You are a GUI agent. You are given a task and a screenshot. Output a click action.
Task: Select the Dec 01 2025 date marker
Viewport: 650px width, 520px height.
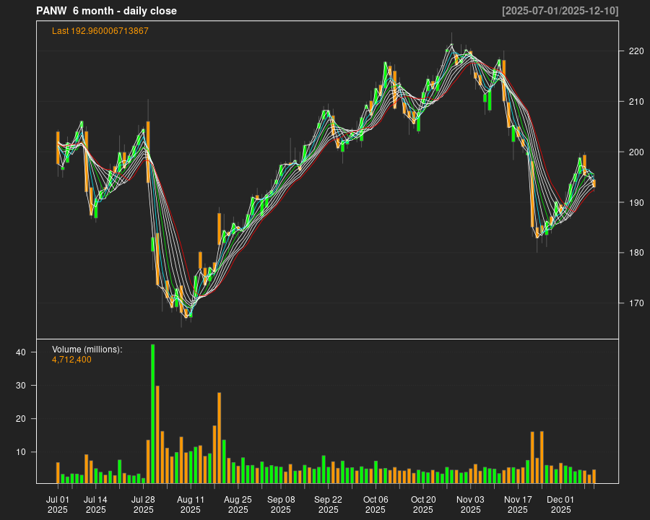coord(560,504)
